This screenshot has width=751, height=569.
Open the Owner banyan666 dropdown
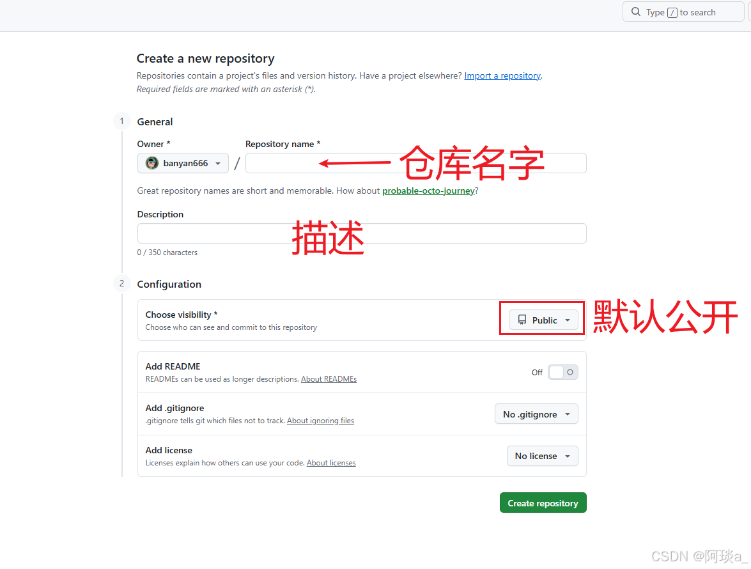click(183, 163)
